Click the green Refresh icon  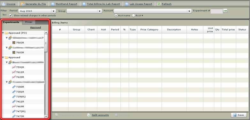[x=159, y=4]
